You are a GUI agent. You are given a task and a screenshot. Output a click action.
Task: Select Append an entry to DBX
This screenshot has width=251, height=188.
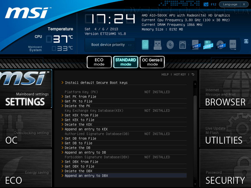124,175
